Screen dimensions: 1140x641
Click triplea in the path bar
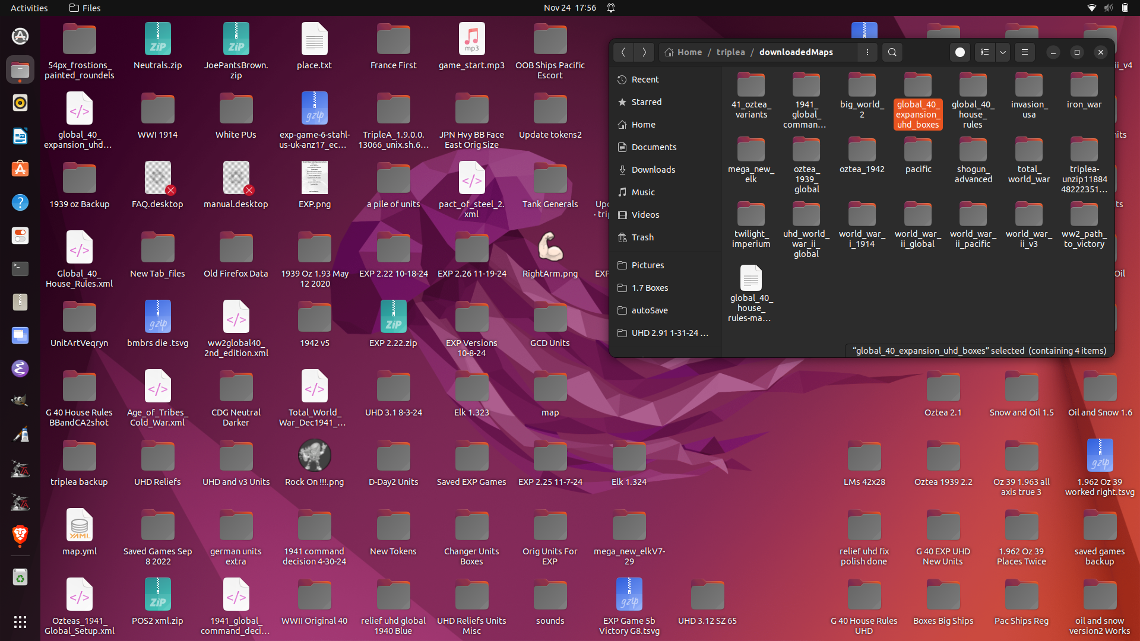730,52
